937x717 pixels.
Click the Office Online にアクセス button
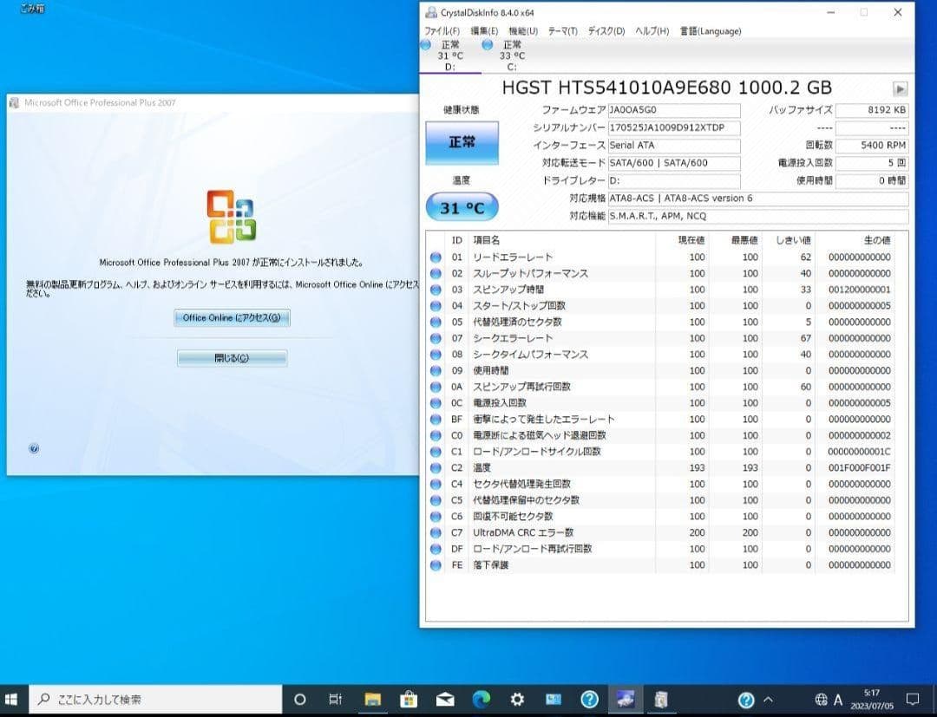(x=231, y=317)
